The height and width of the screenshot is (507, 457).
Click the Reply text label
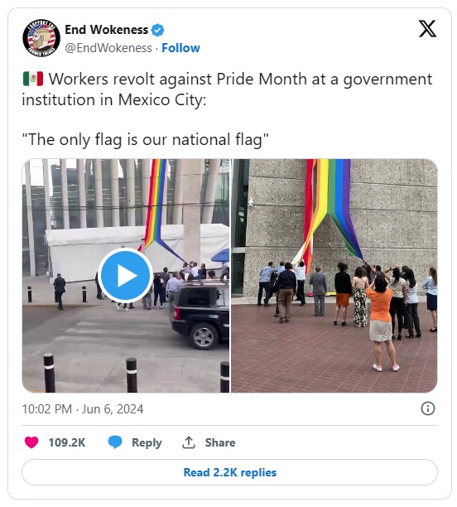pos(147,442)
